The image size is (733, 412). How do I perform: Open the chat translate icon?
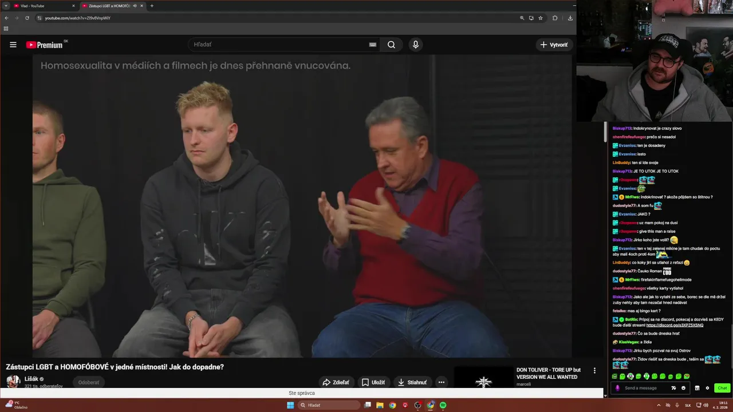[673, 388]
